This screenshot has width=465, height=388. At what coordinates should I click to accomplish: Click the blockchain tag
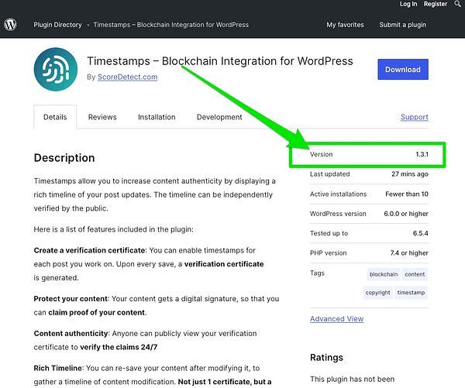(384, 274)
